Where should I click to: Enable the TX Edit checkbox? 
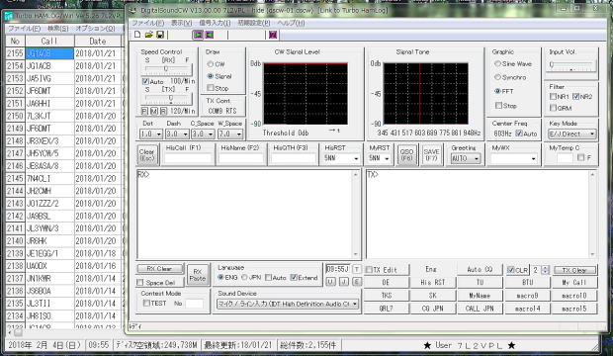pos(369,270)
